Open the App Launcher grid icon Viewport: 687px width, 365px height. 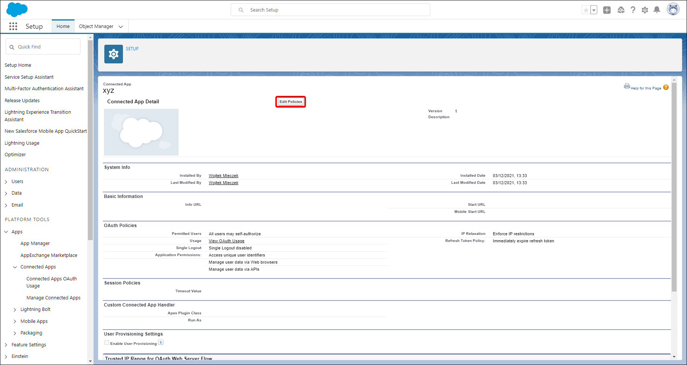coord(13,26)
